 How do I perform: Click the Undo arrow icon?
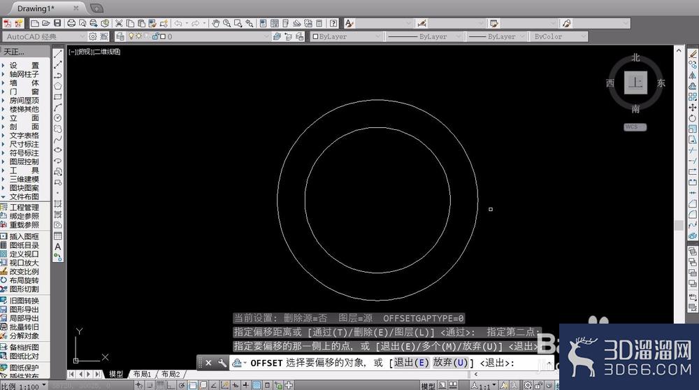click(x=178, y=23)
